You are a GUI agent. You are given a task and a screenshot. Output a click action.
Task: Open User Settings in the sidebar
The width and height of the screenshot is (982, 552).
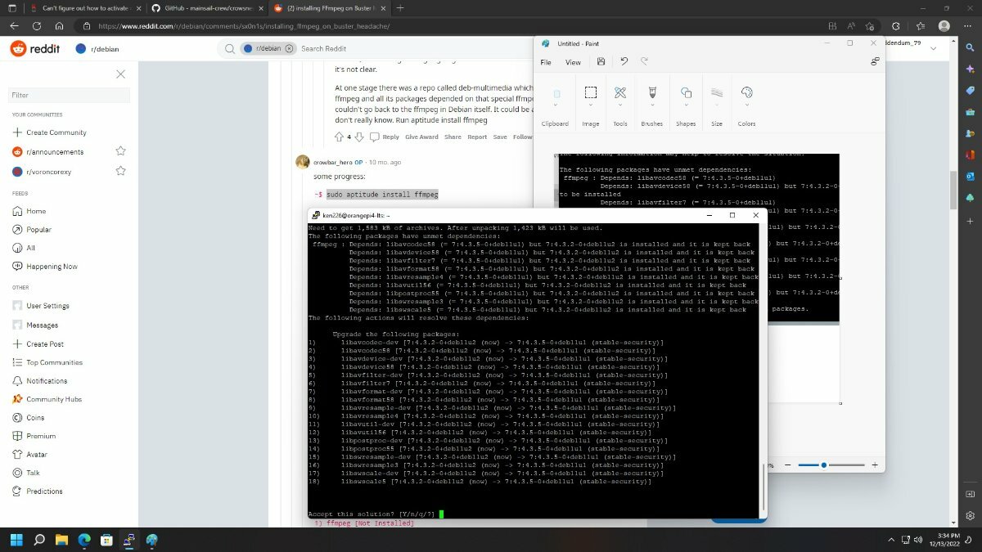(x=42, y=306)
